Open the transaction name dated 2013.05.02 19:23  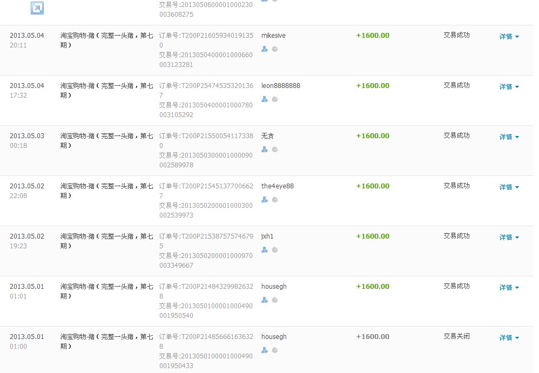[106, 241]
